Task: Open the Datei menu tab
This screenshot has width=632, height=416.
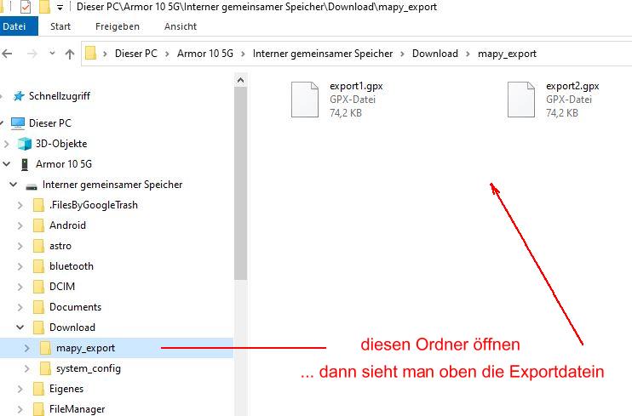Action: (14, 26)
